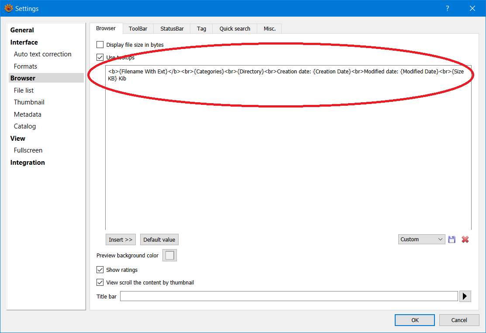Click the red X delete preset icon
Screen dimensions: 486x333
465,239
